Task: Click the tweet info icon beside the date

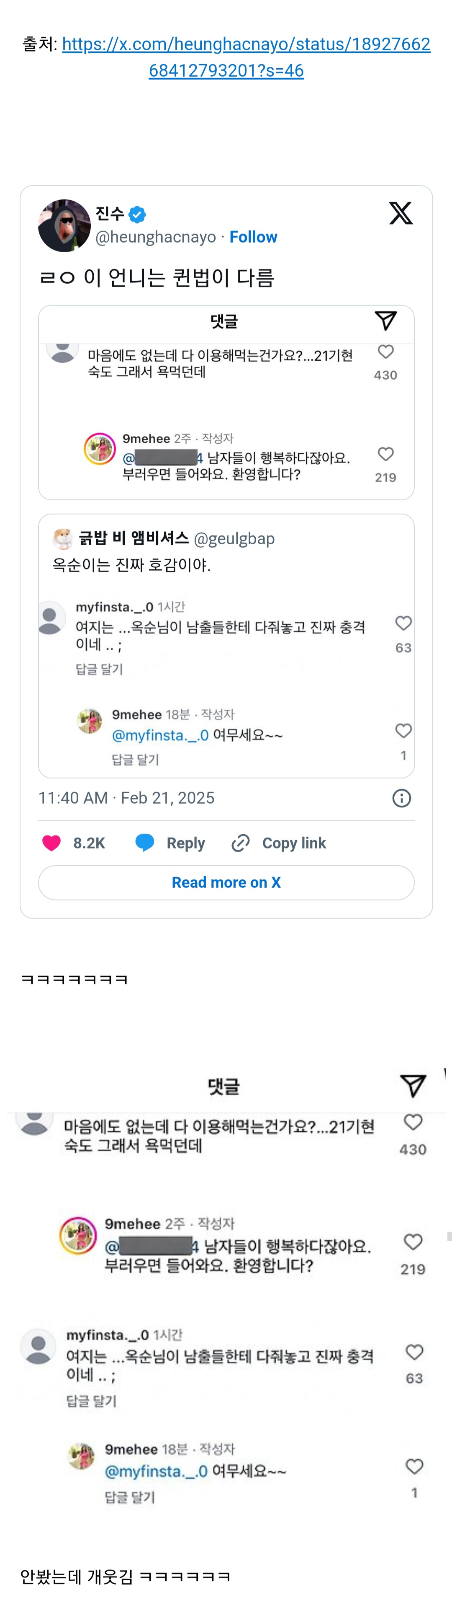Action: pos(402,798)
